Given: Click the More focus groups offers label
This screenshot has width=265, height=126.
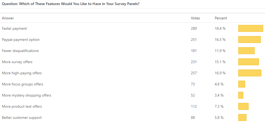Looking at the screenshot, I should (x=23, y=84).
